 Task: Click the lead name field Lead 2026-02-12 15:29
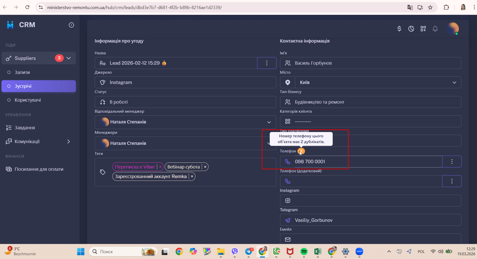(x=176, y=63)
